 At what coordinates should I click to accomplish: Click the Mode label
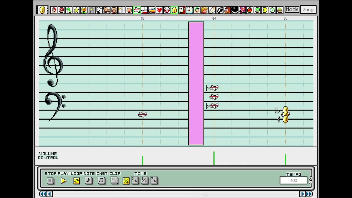[292, 10]
